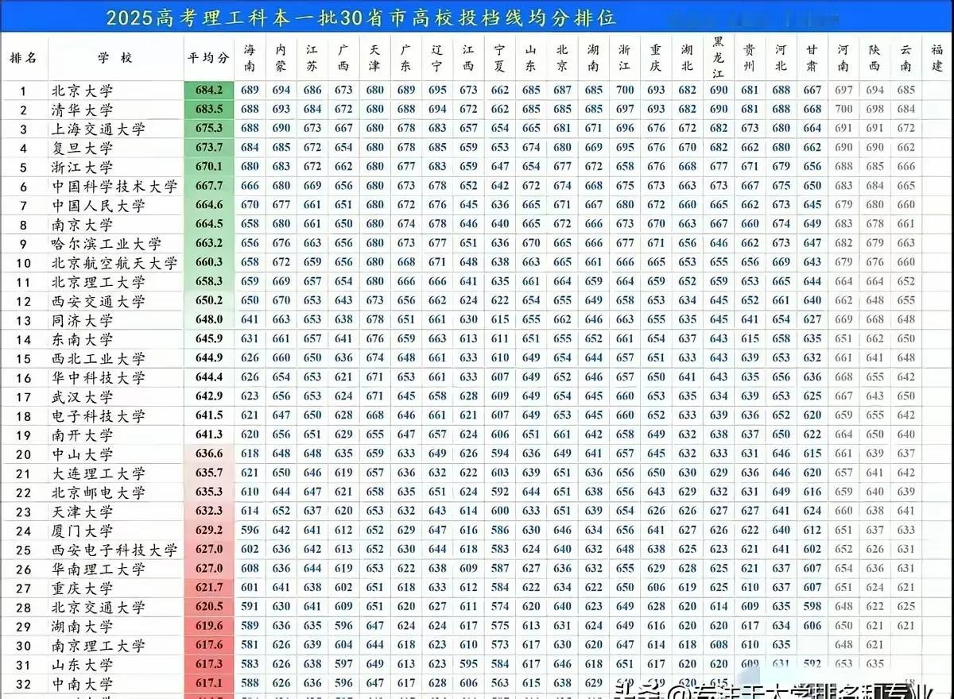Click the 湖北 province column header
Image resolution: width=954 pixels, height=699 pixels.
[687, 58]
